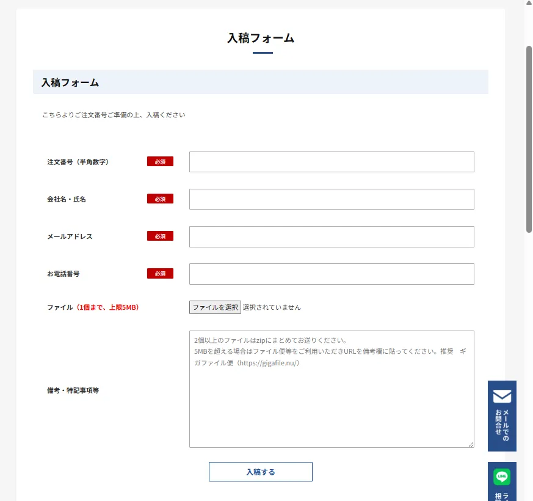Viewport: 533px width, 501px height.
Task: Click the お電話番号 label text
Action: tap(63, 274)
